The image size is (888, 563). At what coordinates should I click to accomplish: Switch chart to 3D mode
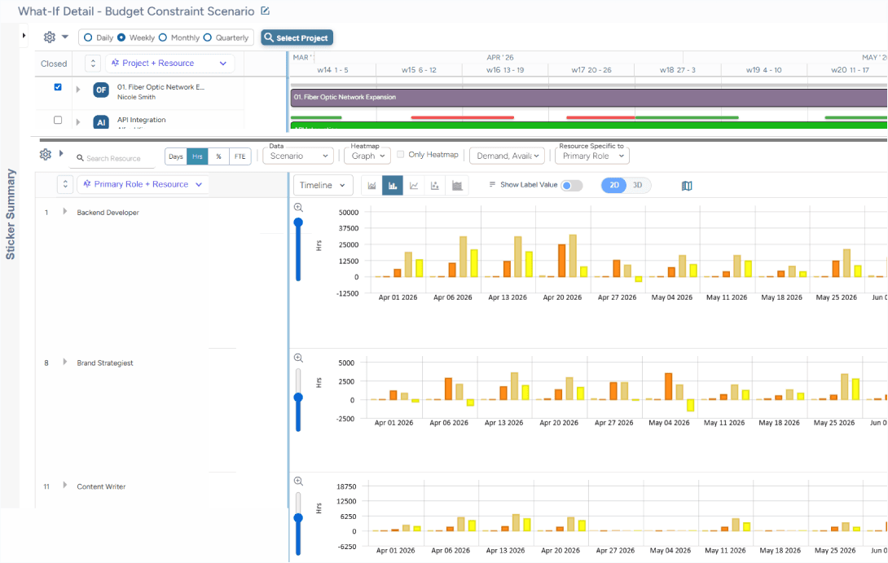pos(638,185)
